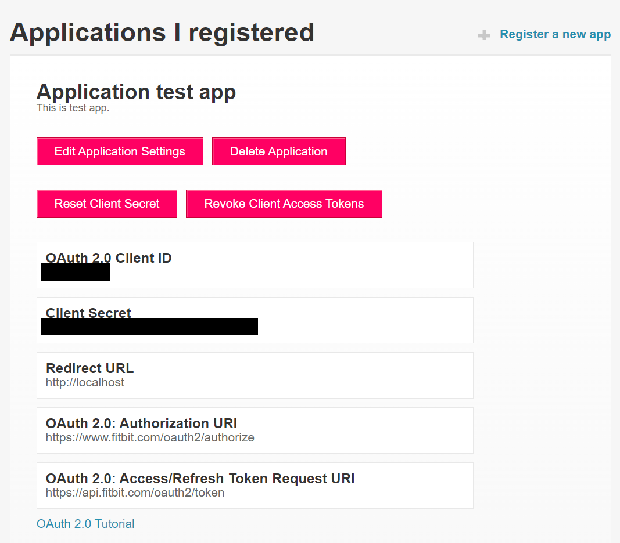620x543 pixels.
Task: Click the Redirect URL label
Action: click(89, 368)
